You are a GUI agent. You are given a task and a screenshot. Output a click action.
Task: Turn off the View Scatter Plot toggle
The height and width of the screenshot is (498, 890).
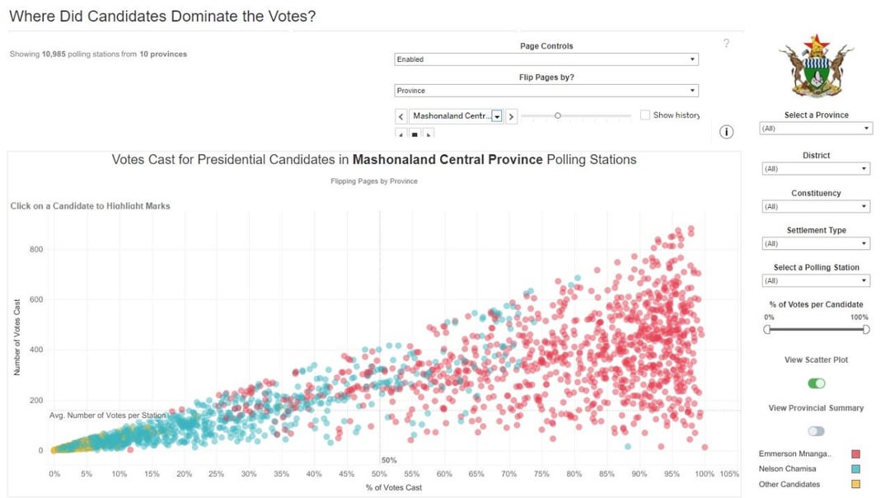(816, 383)
